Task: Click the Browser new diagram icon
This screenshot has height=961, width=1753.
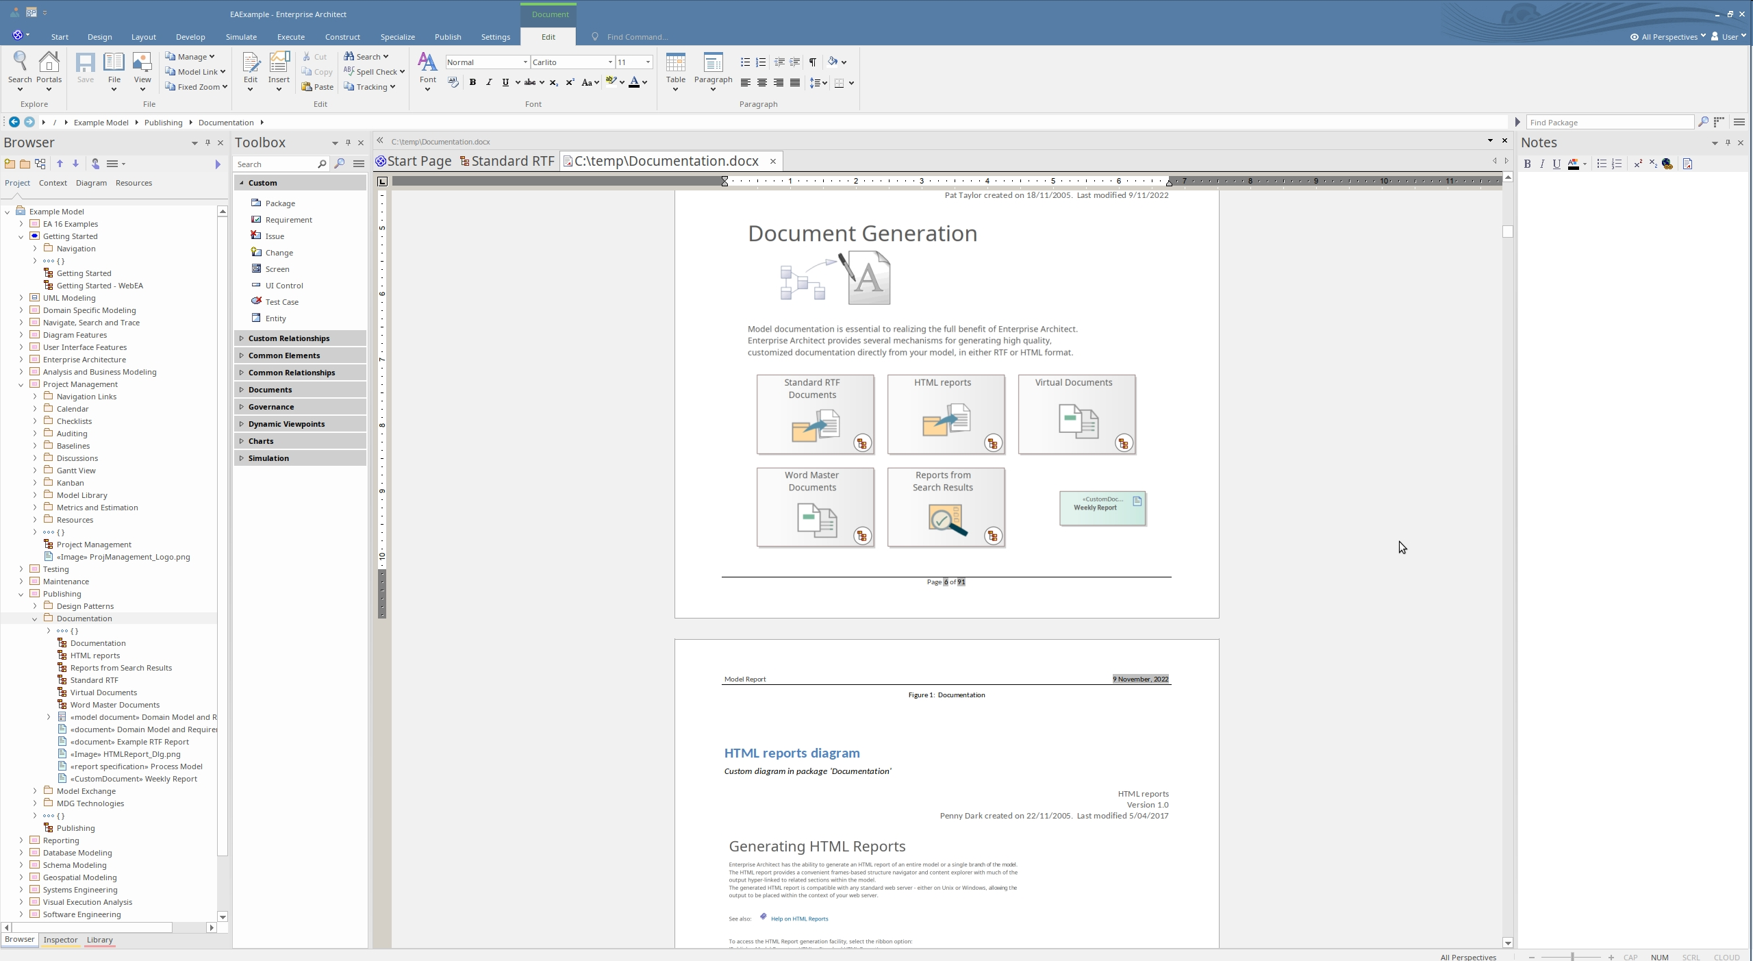Action: point(40,164)
